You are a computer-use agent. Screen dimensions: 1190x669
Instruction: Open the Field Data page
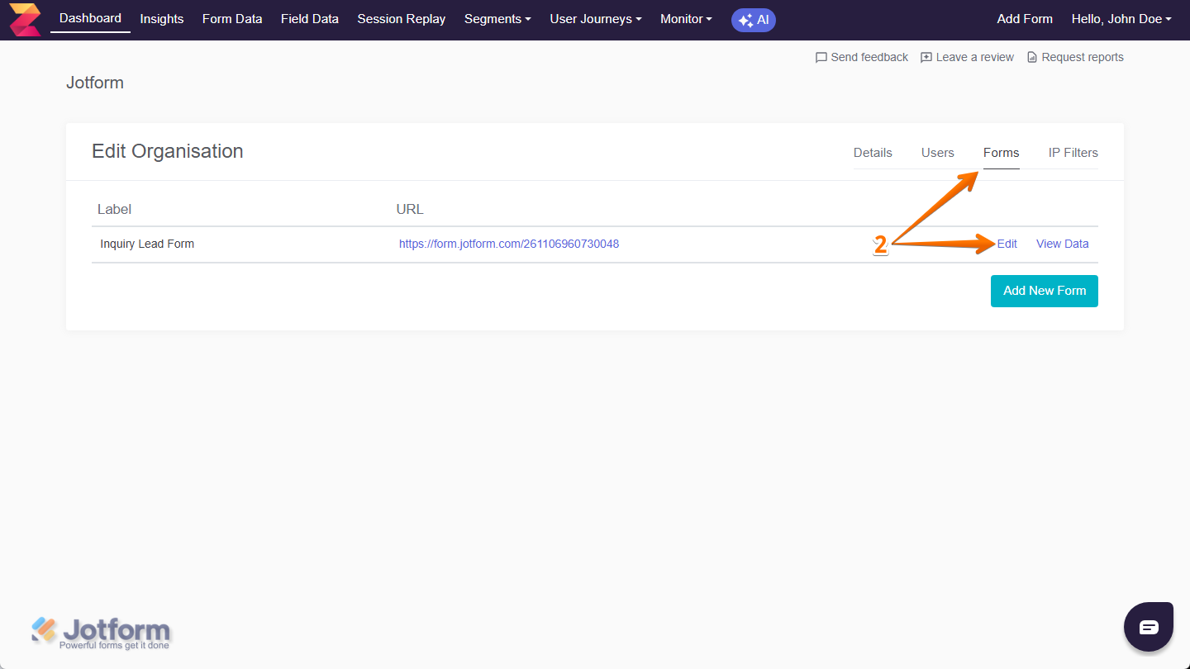[310, 18]
